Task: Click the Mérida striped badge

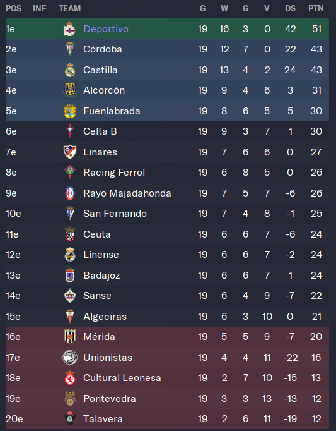Action: [70, 336]
